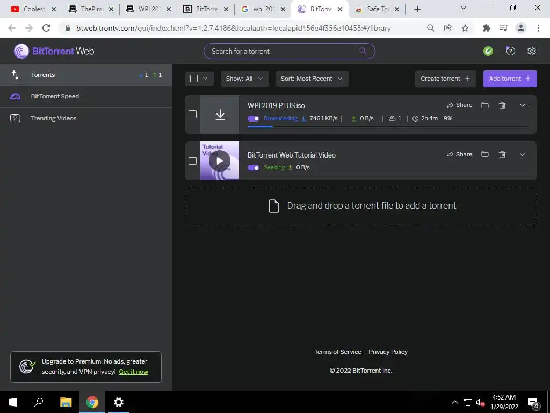550x413 pixels.
Task: Open taskbar search magnifier
Action: tap(39, 402)
